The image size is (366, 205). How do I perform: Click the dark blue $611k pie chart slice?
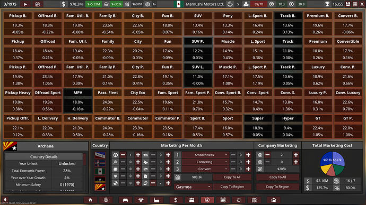click(326, 159)
